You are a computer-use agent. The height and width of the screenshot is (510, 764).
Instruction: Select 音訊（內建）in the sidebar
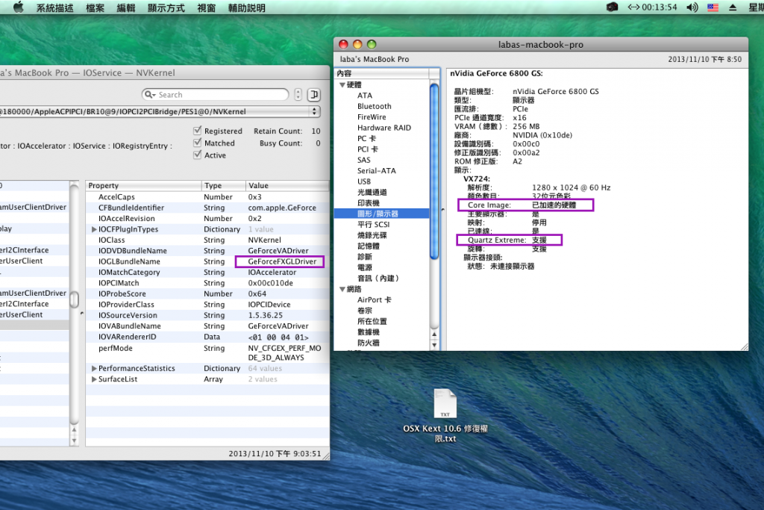tap(378, 278)
